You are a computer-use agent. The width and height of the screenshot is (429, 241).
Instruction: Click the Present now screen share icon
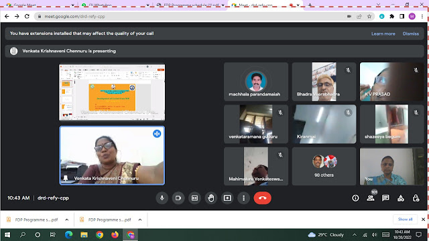[227, 198]
